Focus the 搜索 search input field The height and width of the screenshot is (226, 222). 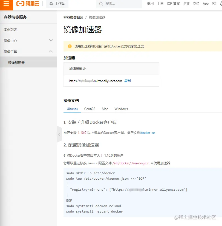point(119,4)
